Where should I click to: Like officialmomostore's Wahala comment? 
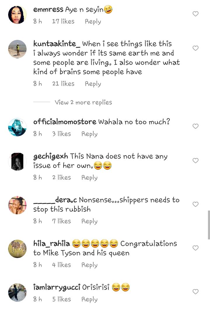[x=195, y=126]
